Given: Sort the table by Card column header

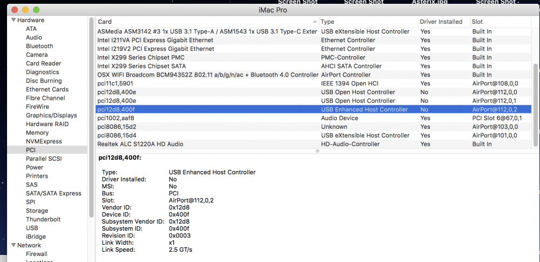Looking at the screenshot, I should (x=207, y=22).
